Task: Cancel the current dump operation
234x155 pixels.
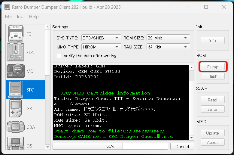Action: coord(182,147)
